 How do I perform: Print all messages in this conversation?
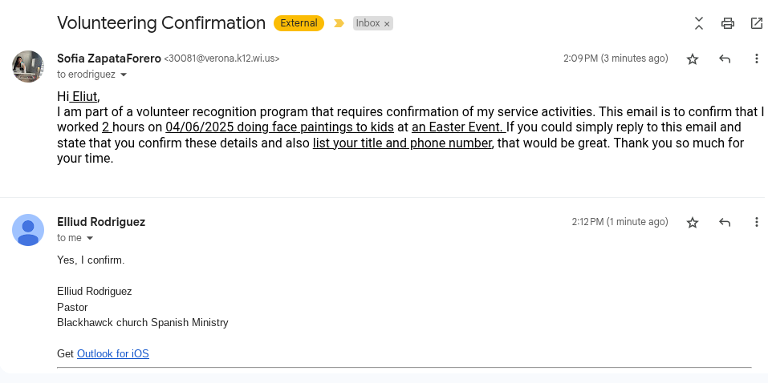tap(728, 23)
